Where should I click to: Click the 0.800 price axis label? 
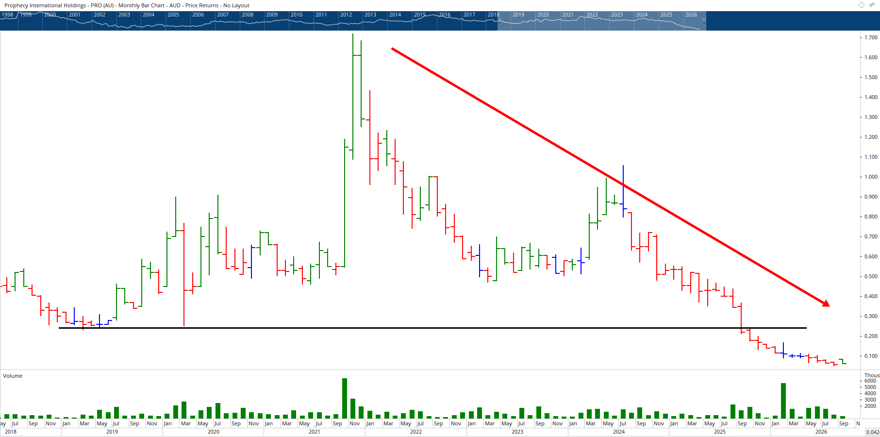pos(871,217)
